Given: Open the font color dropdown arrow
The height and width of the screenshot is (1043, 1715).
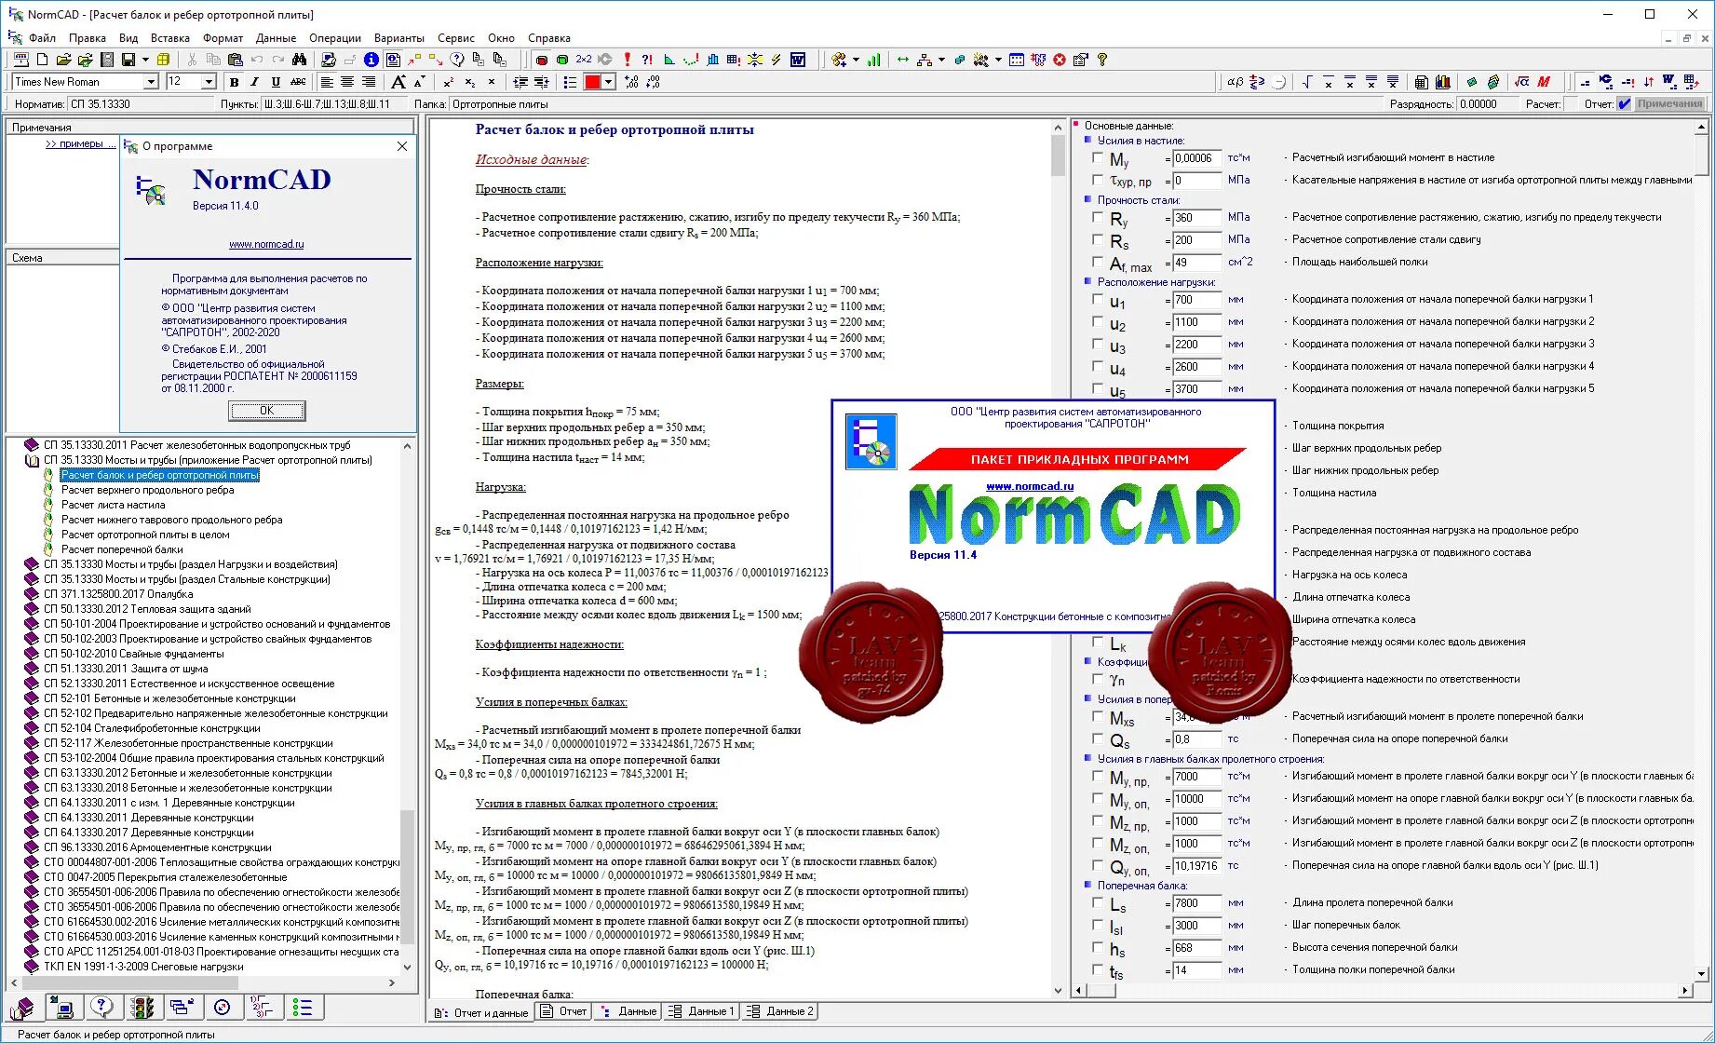Looking at the screenshot, I should click(x=608, y=82).
